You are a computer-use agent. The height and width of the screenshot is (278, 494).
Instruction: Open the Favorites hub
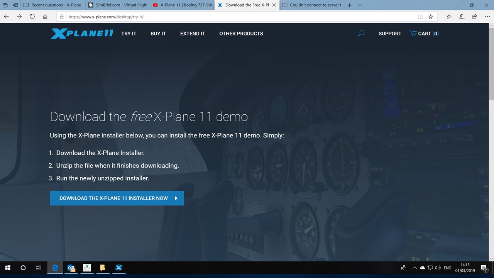pyautogui.click(x=449, y=17)
